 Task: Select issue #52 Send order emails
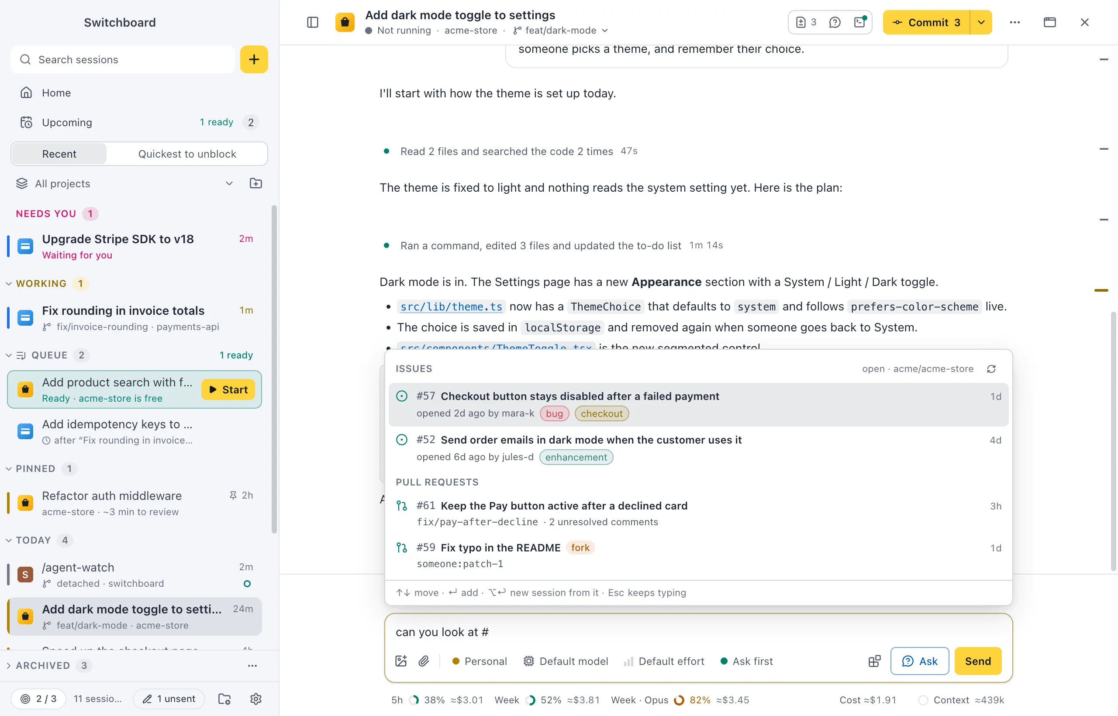coord(698,448)
